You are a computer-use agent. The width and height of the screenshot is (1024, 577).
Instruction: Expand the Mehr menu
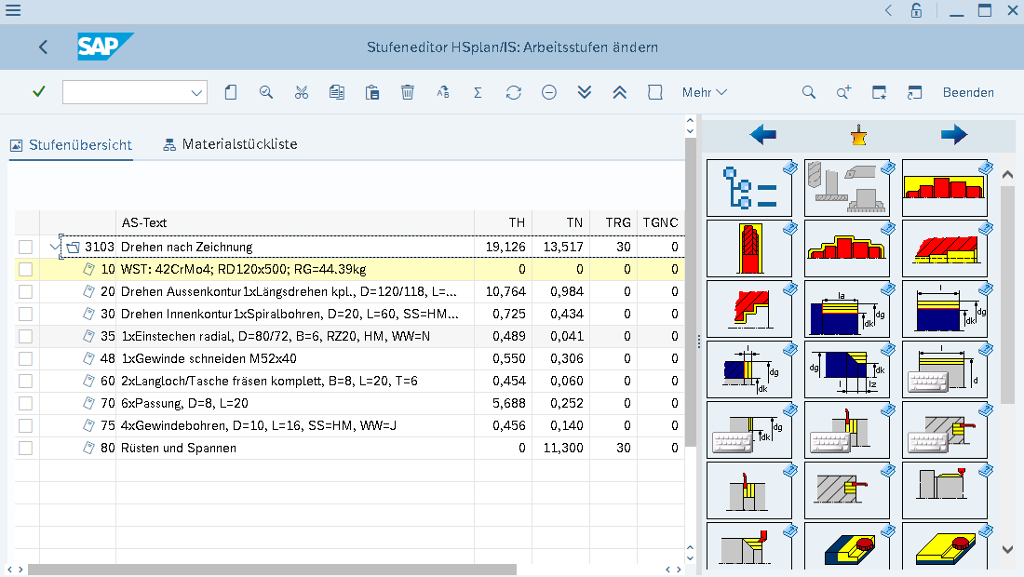coord(704,93)
